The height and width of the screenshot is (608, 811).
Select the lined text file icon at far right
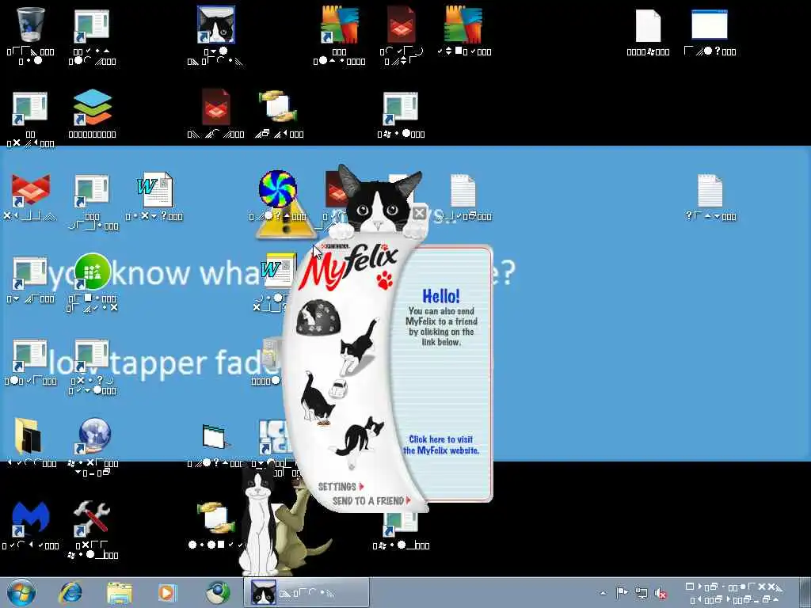pos(710,190)
